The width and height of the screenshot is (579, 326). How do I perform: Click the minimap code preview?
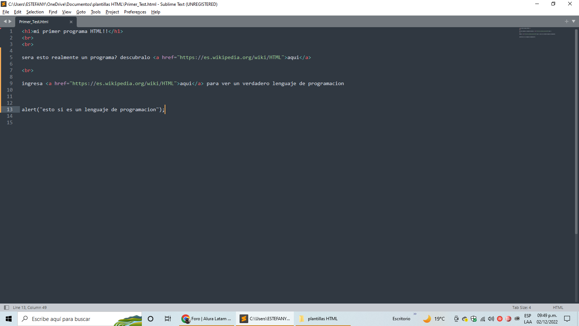[x=537, y=33]
